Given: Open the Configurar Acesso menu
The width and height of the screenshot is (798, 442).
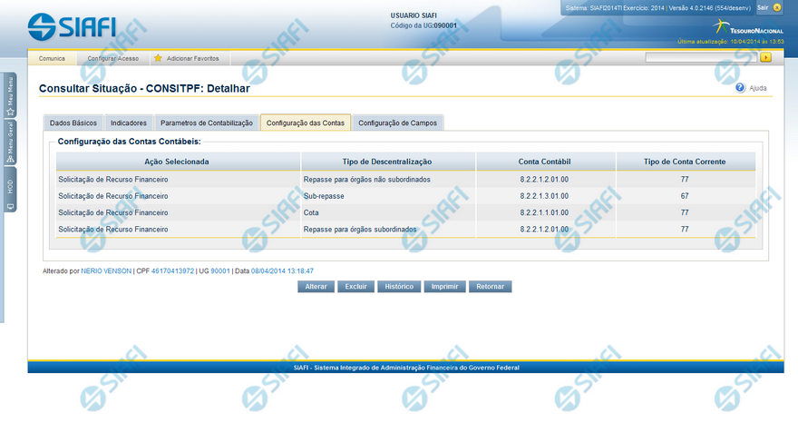Looking at the screenshot, I should [x=113, y=58].
